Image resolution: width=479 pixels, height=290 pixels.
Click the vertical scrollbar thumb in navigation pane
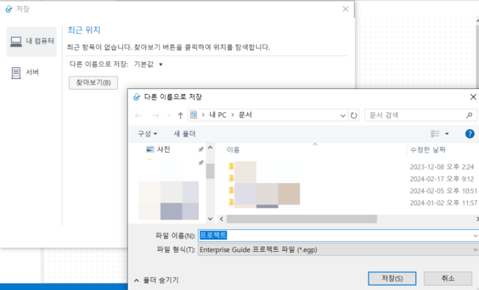[x=210, y=171]
